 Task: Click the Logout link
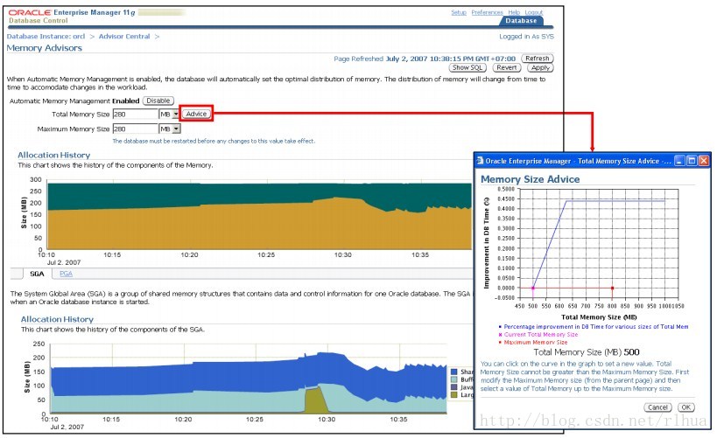pos(534,12)
